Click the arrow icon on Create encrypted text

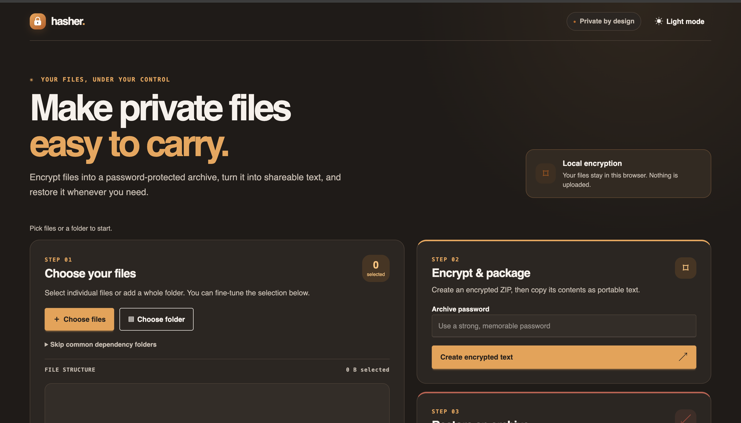tap(683, 357)
